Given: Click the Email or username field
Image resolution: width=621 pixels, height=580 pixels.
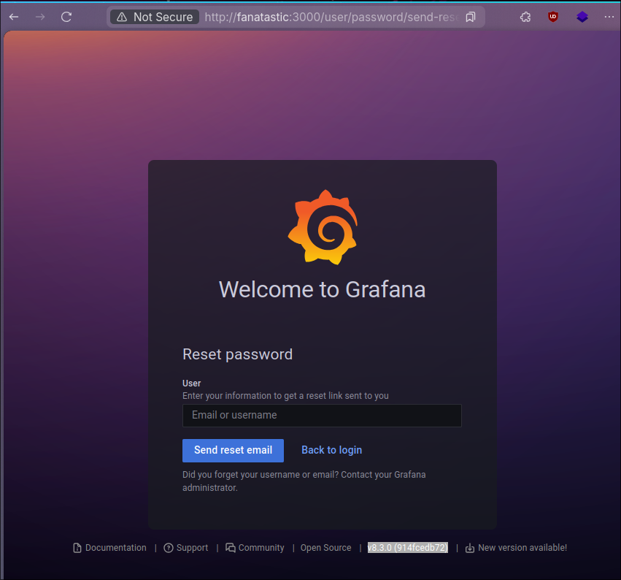Looking at the screenshot, I should tap(322, 416).
